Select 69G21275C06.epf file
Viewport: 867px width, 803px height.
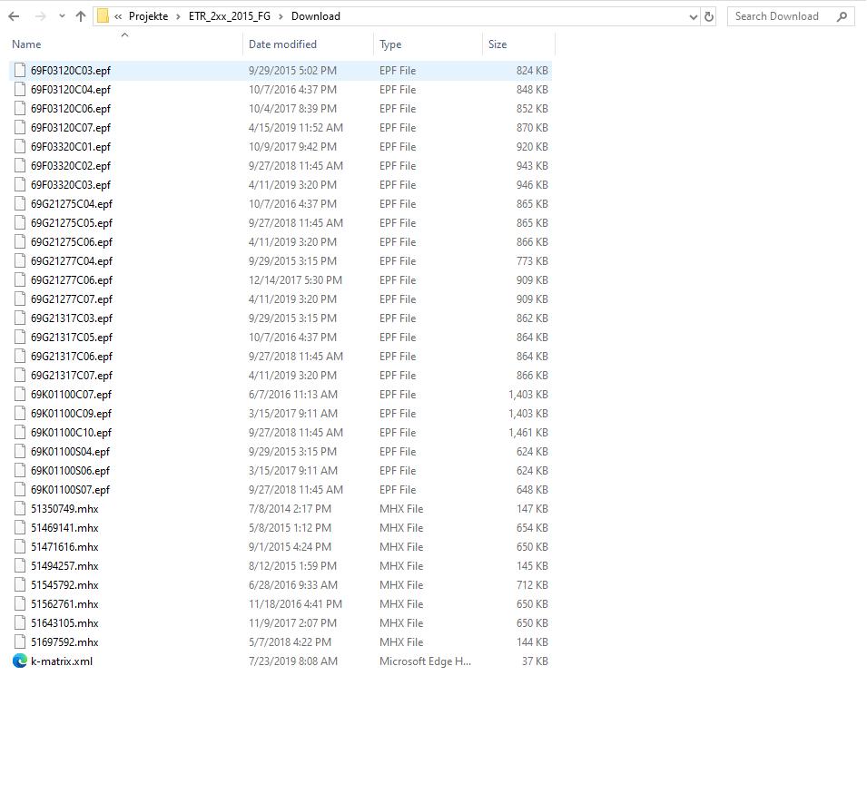(x=72, y=242)
